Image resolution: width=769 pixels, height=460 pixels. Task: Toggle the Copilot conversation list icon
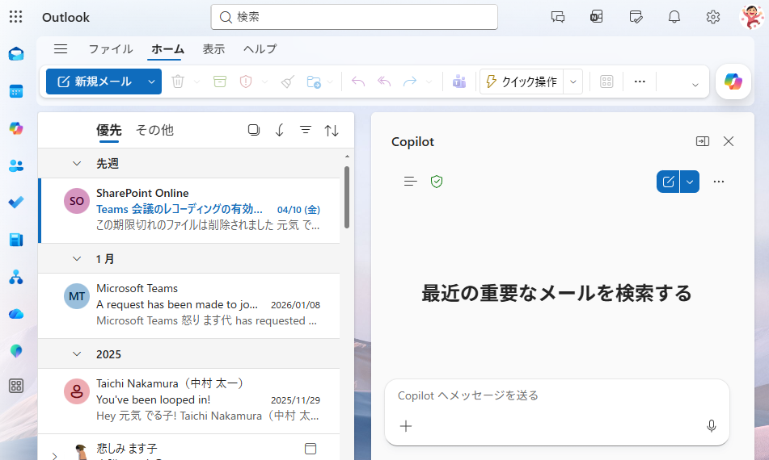(x=411, y=182)
